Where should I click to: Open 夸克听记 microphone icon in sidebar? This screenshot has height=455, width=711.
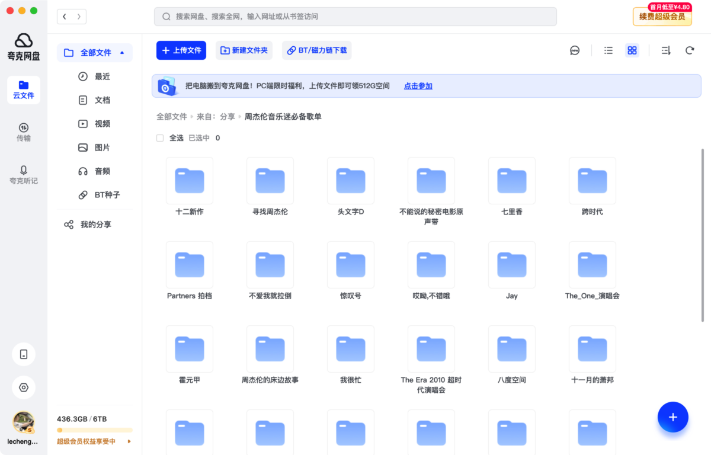24,171
